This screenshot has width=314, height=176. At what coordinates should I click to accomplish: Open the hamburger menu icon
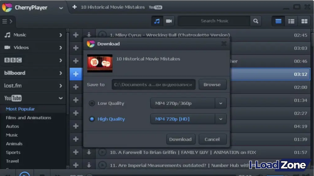pos(6,21)
